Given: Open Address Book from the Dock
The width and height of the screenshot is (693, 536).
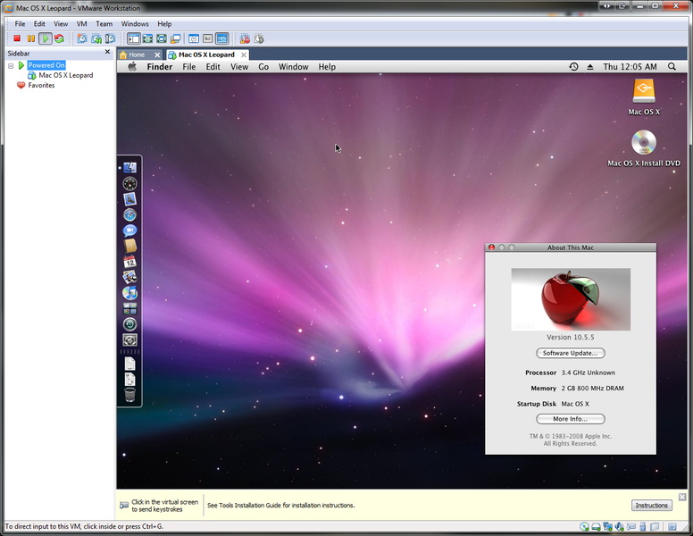Looking at the screenshot, I should [x=130, y=246].
